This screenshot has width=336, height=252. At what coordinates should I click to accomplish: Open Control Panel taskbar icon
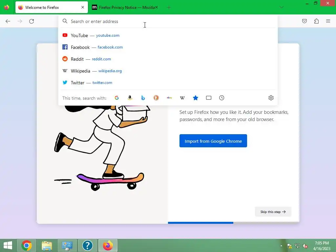[x=67, y=245]
